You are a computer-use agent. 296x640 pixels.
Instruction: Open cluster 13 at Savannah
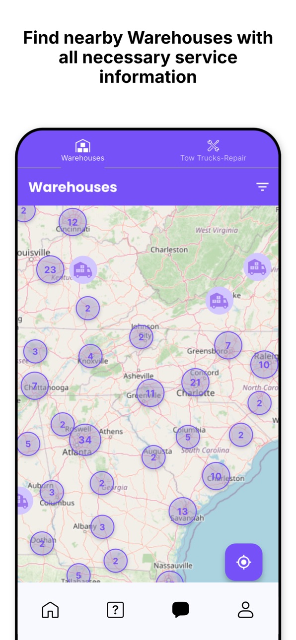182,511
